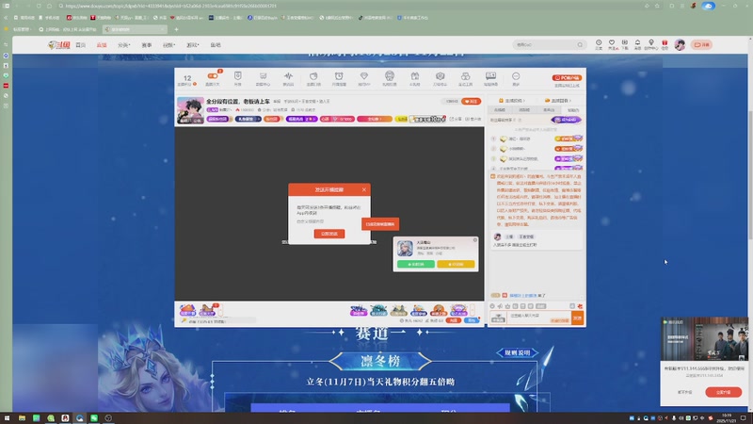753x424 pixels.
Task: Open the download icon in header
Action: tap(625, 44)
